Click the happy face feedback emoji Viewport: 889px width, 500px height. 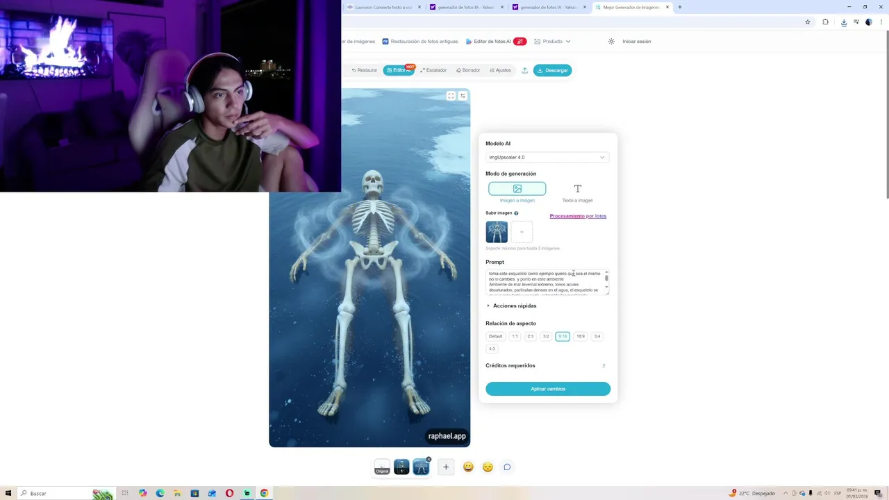click(468, 467)
